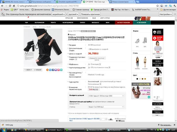Go back to the previous page

pos(2,6)
